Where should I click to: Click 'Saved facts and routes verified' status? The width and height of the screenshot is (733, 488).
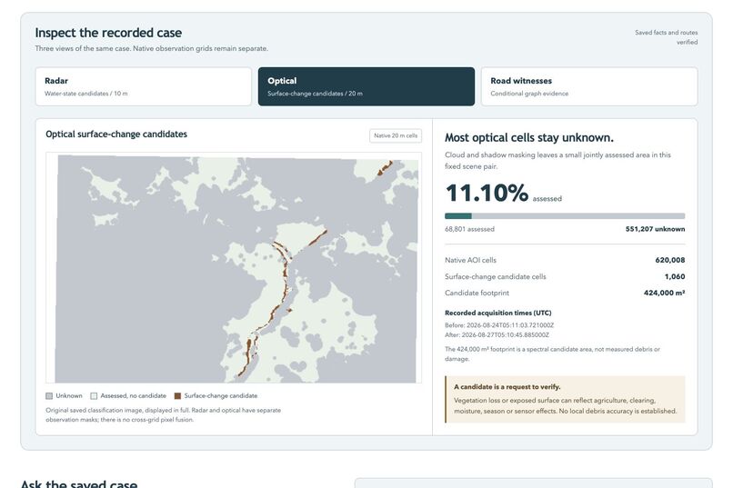pyautogui.click(x=666, y=37)
